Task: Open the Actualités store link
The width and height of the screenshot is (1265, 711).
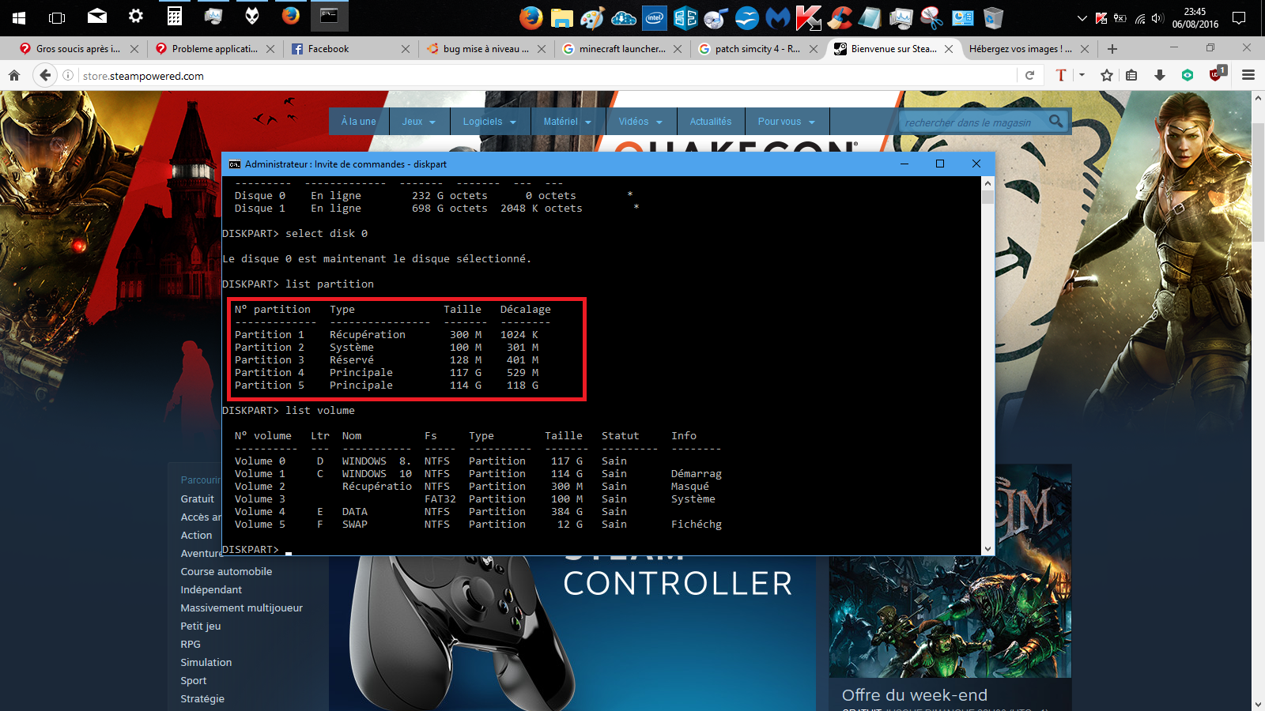Action: [x=710, y=122]
